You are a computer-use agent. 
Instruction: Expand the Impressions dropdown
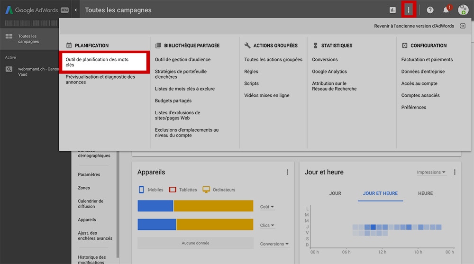[431, 173]
